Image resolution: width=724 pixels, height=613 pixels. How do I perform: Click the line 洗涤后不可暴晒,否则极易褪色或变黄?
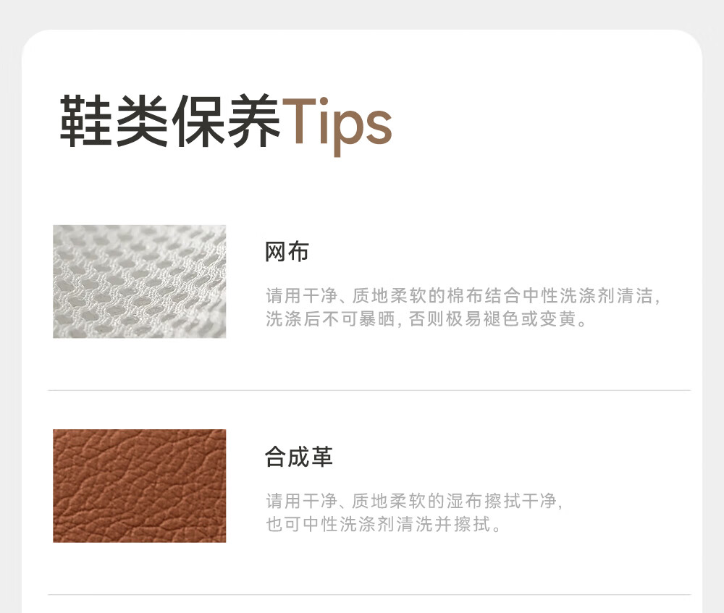426,319
